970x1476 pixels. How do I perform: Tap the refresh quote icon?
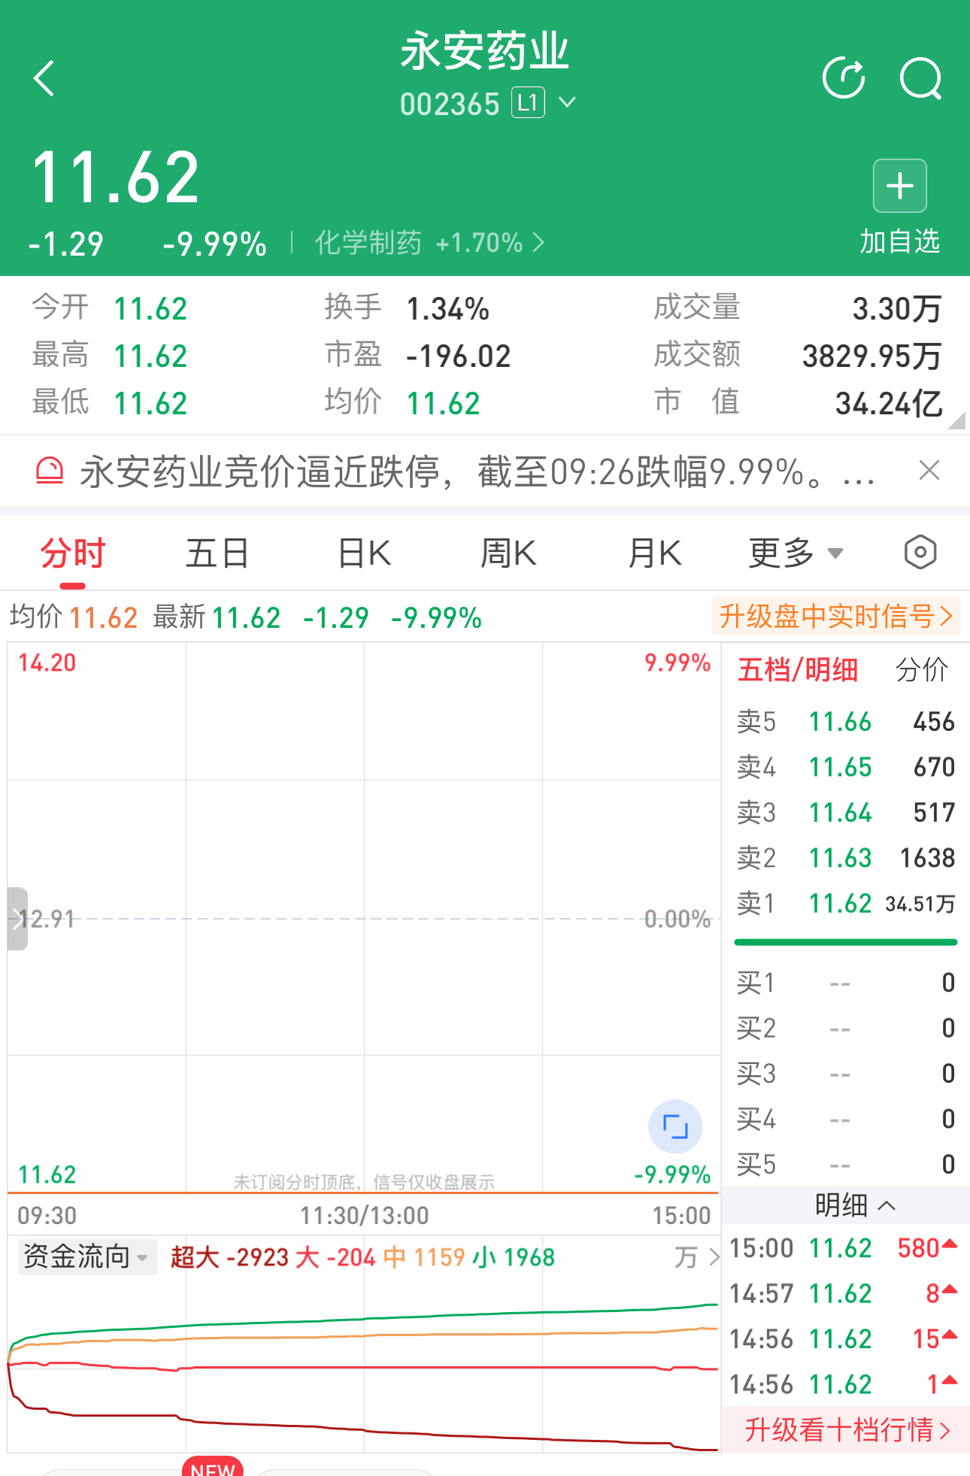[844, 78]
